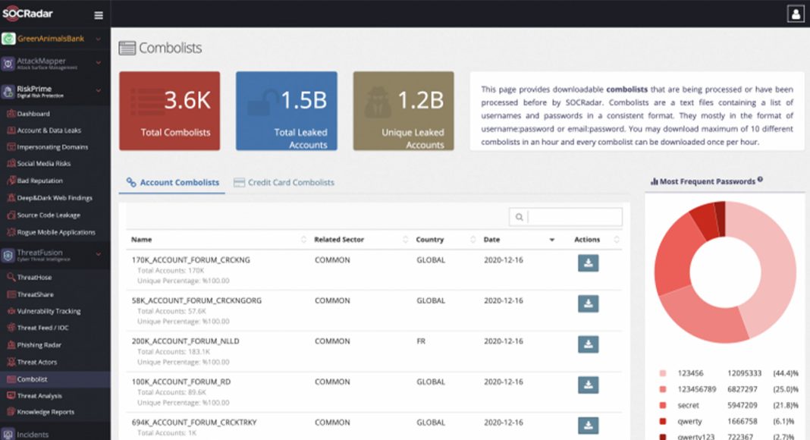Click the Threat Feed / IOC icon
Viewport: 810px width, 440px height.
(11, 328)
